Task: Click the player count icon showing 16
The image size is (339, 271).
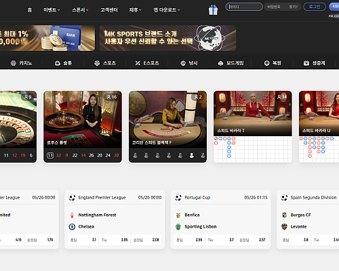Action: (108, 97)
